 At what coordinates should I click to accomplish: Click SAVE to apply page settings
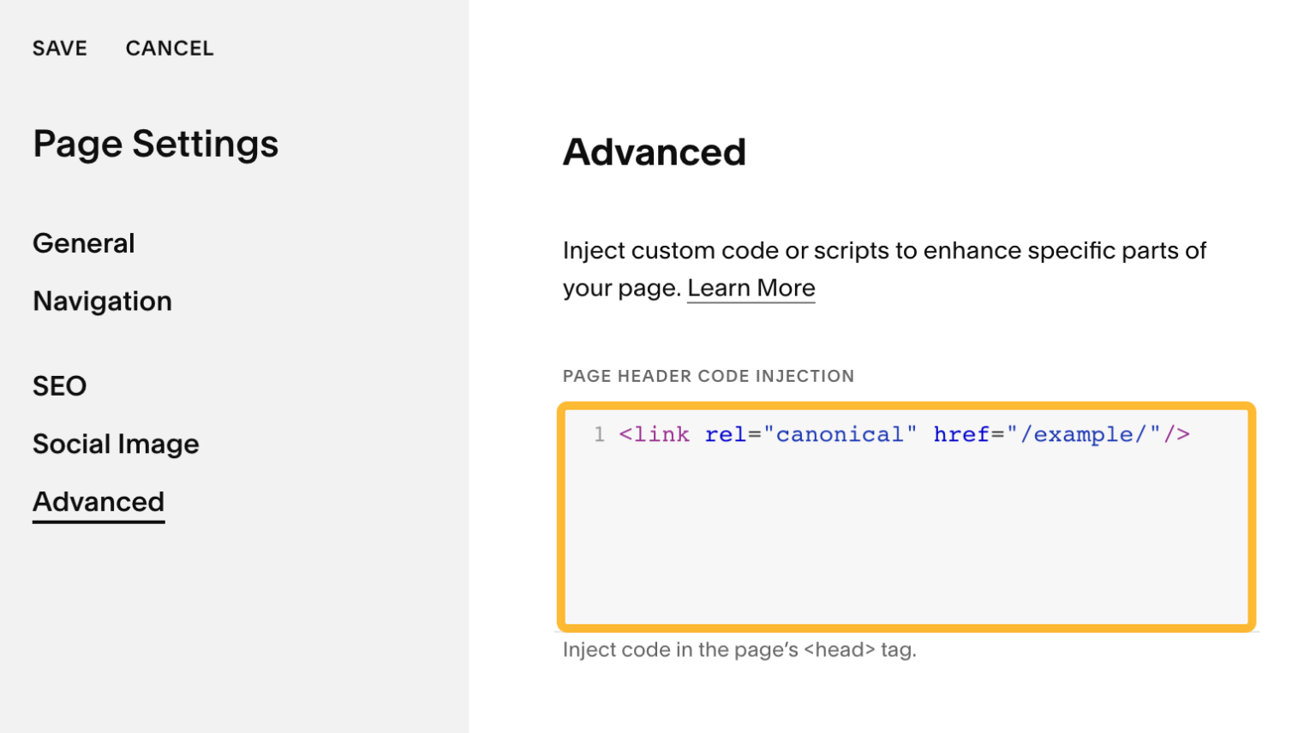[x=59, y=48]
